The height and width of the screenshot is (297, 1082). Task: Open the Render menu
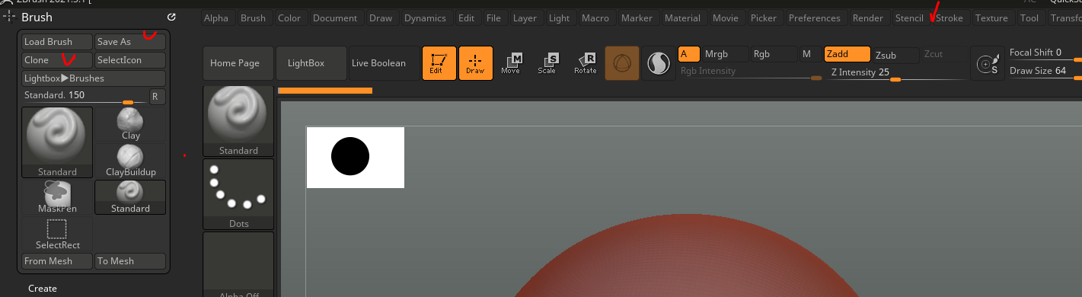tap(868, 18)
